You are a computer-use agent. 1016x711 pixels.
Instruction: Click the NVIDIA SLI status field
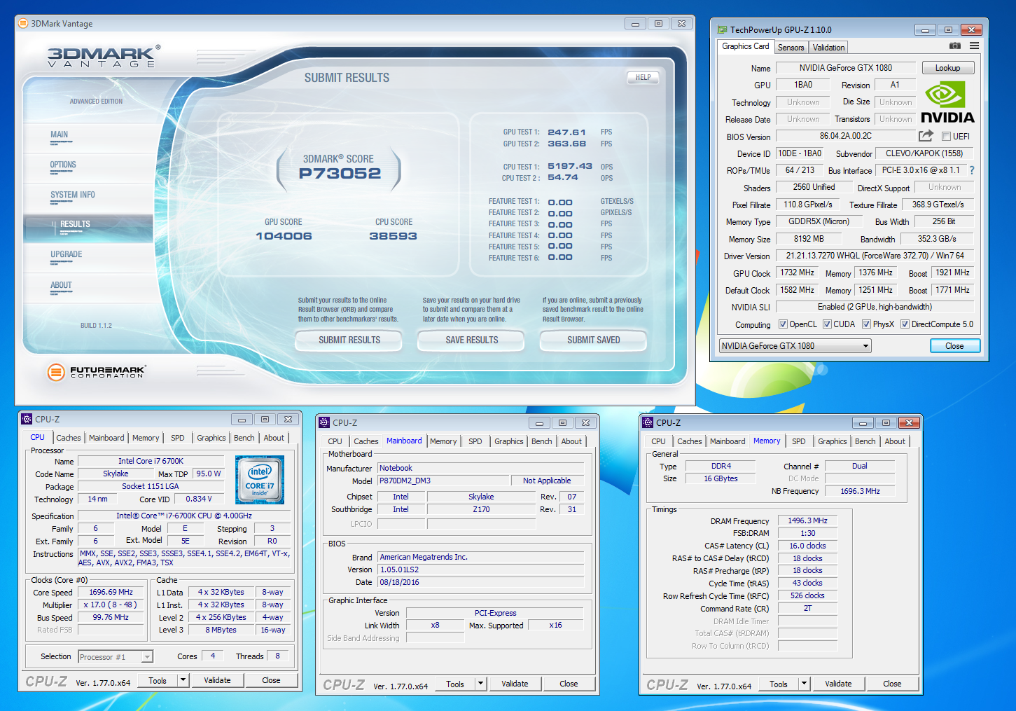coord(874,307)
